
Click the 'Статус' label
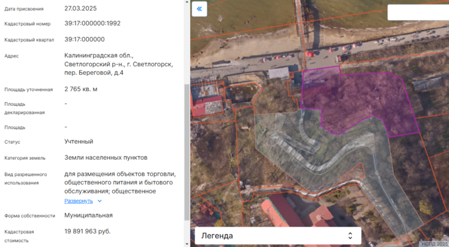point(12,142)
